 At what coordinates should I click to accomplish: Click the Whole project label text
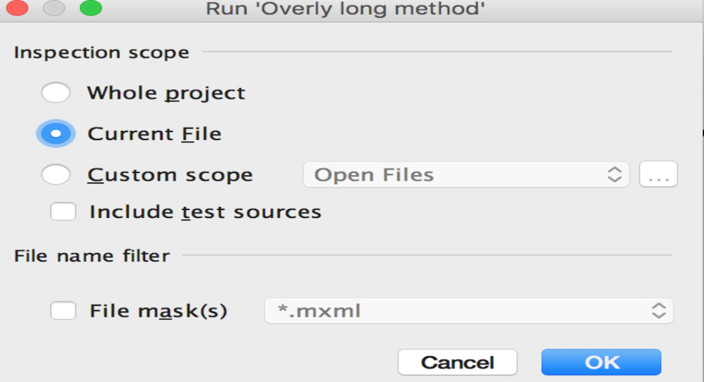point(166,93)
